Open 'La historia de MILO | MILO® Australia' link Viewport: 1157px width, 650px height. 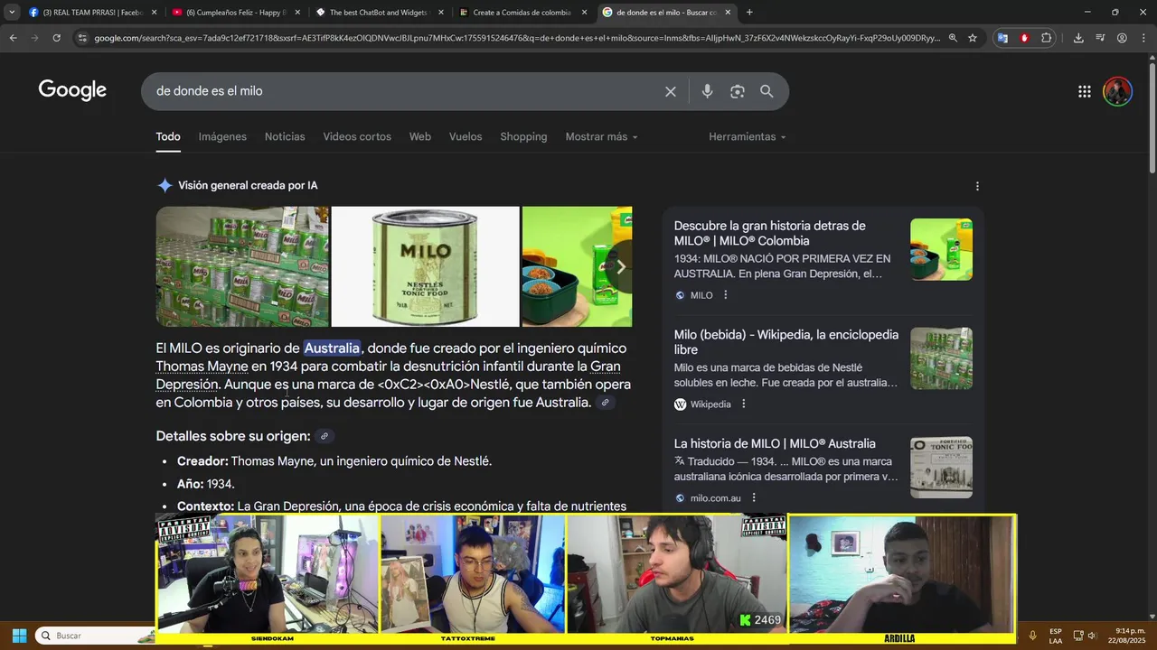coord(775,443)
